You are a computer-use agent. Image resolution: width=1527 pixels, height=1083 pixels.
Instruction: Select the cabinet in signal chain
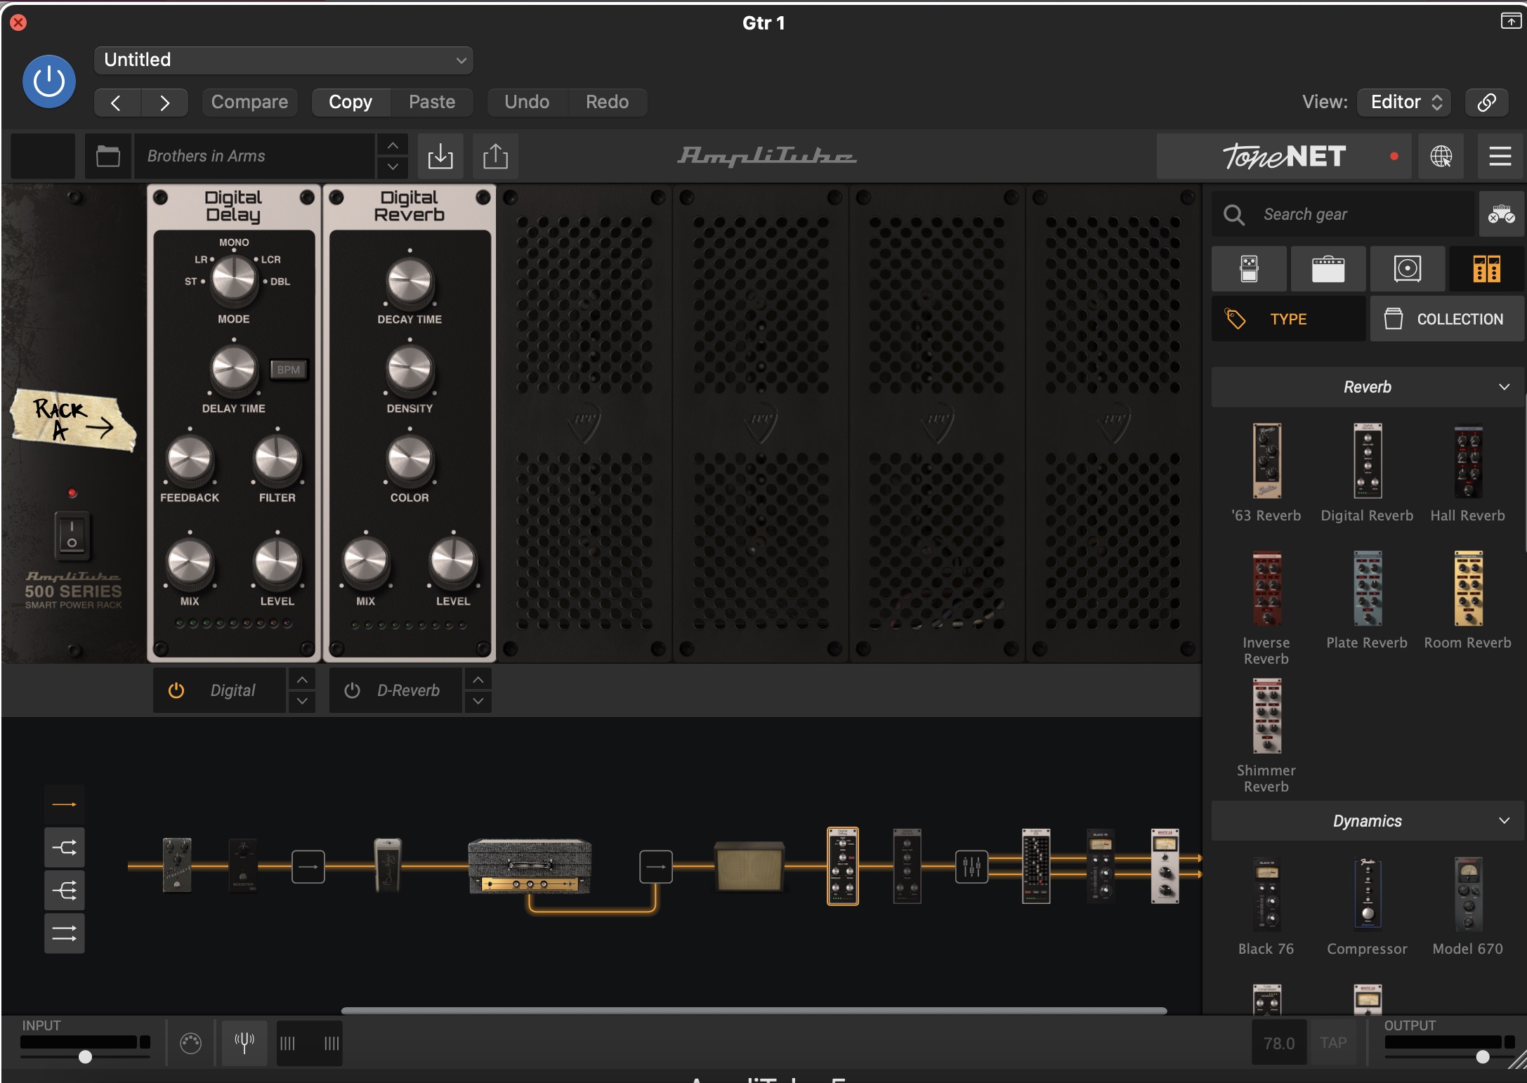click(x=749, y=867)
